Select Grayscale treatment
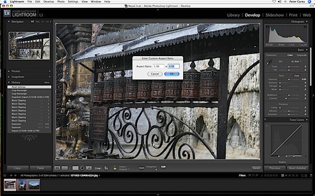 pyautogui.click(x=302, y=55)
